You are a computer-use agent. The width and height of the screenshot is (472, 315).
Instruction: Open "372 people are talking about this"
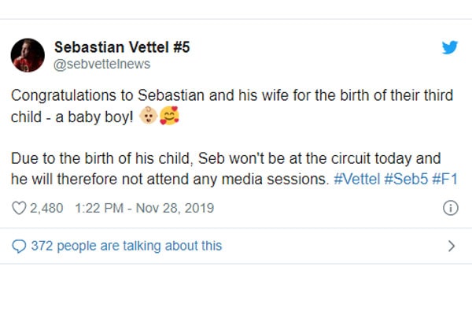point(126,246)
